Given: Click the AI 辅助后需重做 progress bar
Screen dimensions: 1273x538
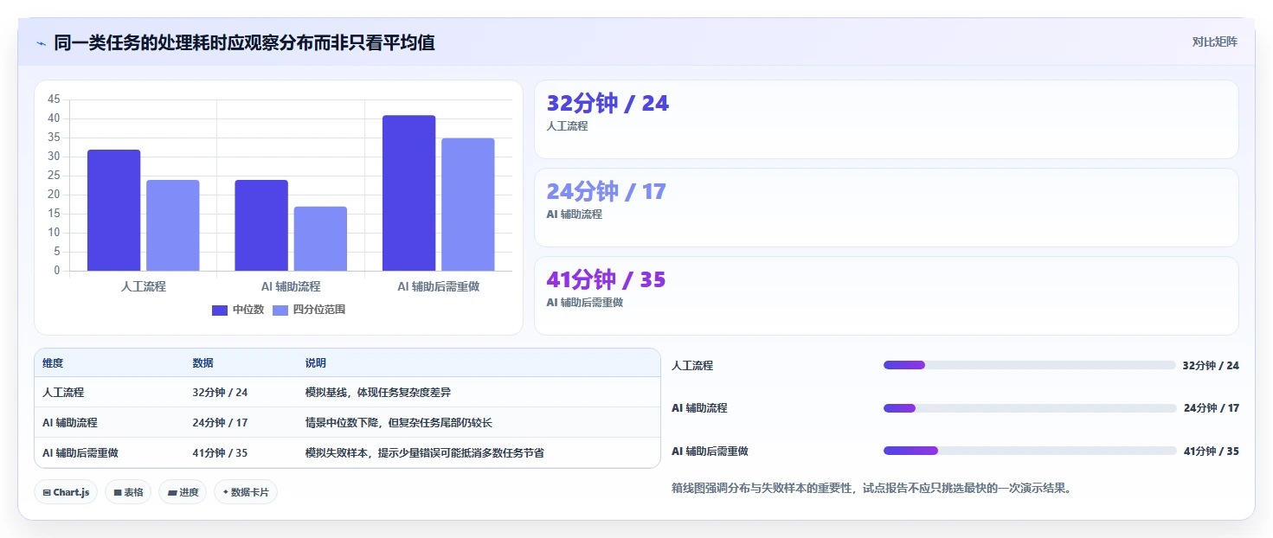Looking at the screenshot, I should tap(1029, 451).
